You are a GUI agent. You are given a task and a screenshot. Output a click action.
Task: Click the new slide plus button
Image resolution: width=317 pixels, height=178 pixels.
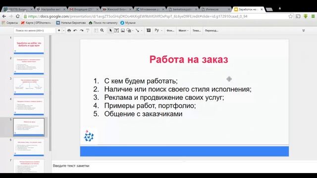[x=59, y=31]
